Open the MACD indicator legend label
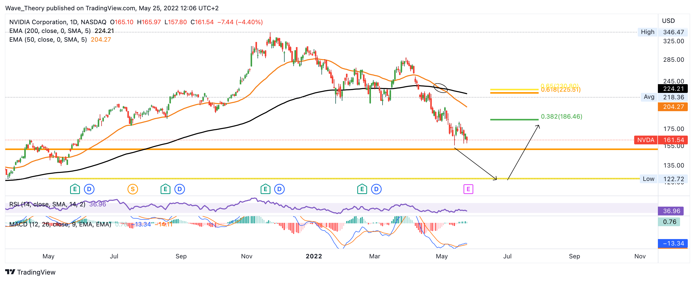 (60, 224)
